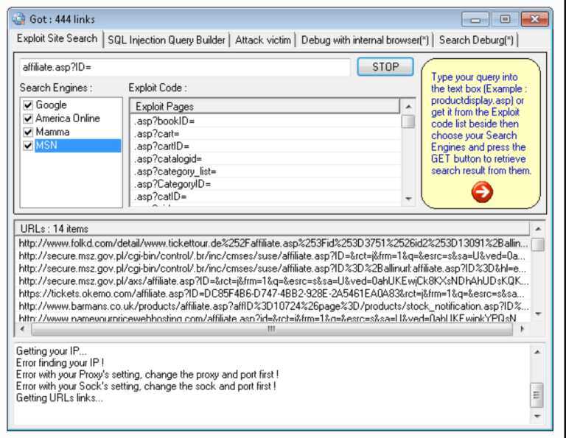Select secure.msz.gov.pl URL containing allinurl
This screenshot has width=566, height=438.
click(x=273, y=269)
